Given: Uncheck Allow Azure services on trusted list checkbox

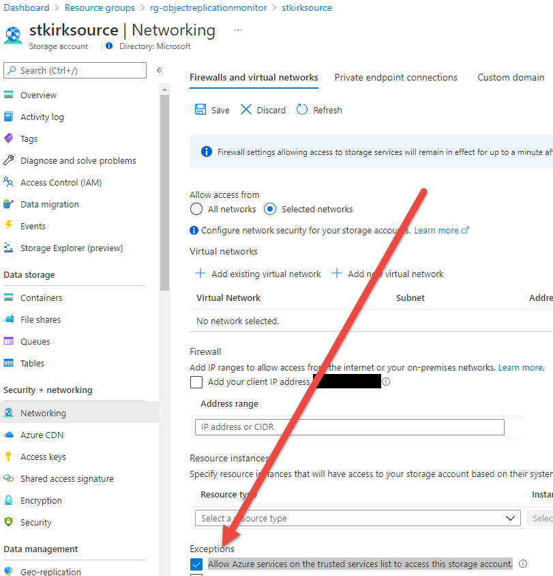Looking at the screenshot, I should [x=196, y=564].
